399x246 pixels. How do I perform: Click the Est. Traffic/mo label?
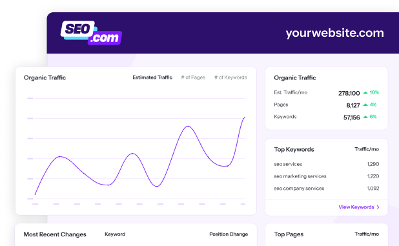(x=291, y=92)
